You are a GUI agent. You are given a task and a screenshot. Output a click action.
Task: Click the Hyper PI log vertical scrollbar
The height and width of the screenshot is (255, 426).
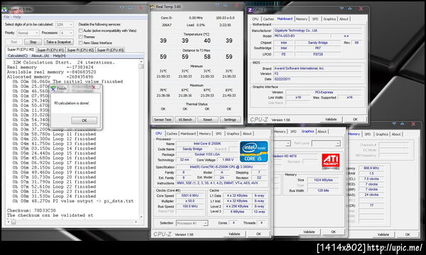pyautogui.click(x=141, y=140)
